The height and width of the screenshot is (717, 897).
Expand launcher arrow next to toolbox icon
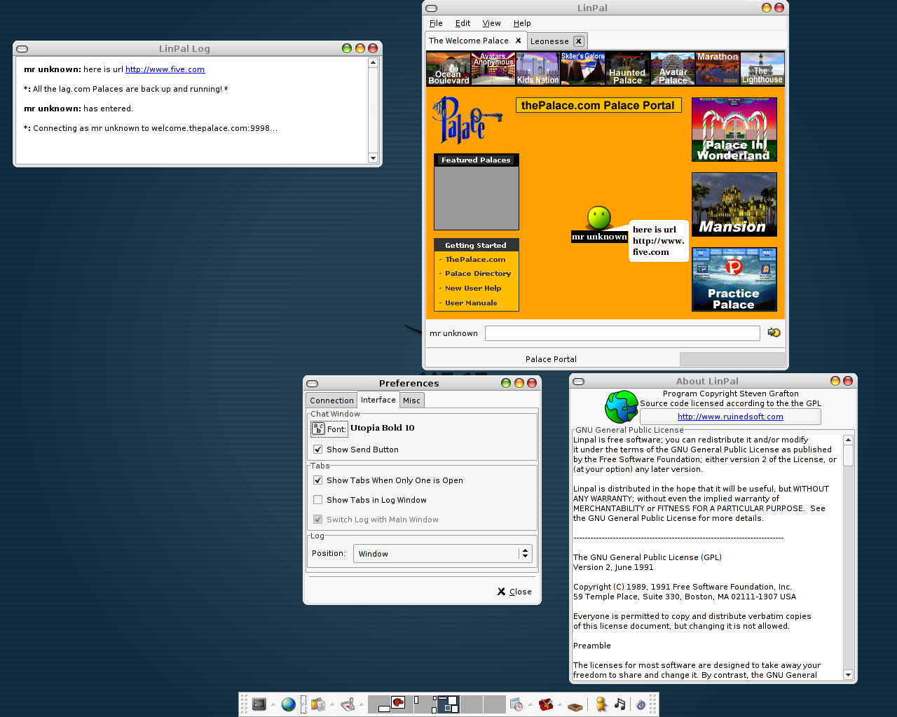click(x=560, y=704)
